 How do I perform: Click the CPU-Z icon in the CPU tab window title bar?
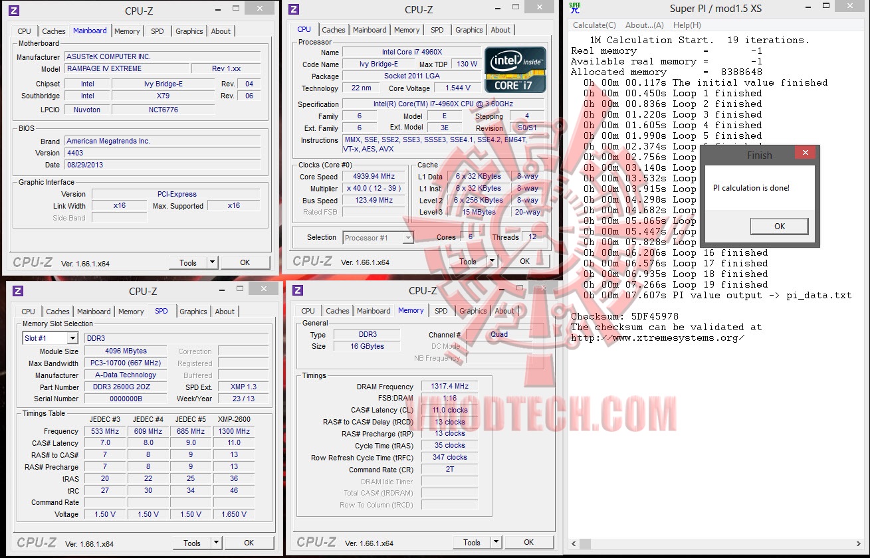[x=294, y=9]
